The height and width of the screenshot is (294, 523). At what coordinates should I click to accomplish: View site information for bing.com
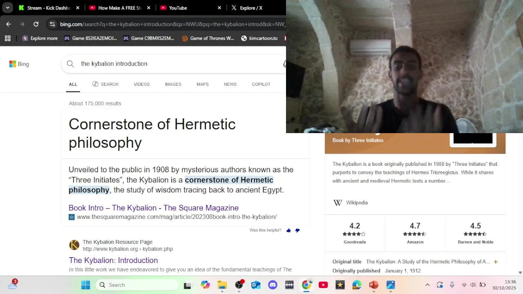tap(52, 24)
